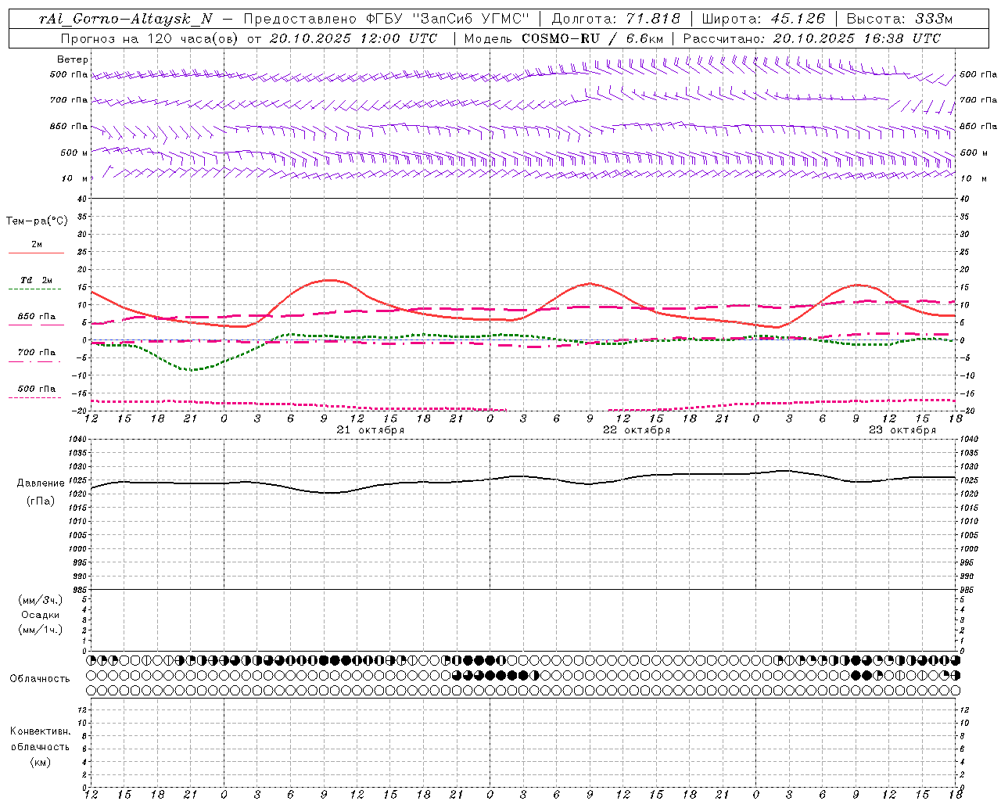Screen dimensions: 1001x801
Task: Click the 23 октября date label
Action: [902, 430]
